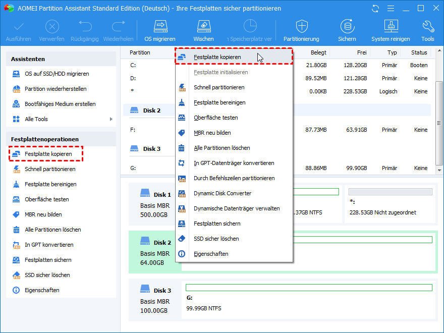This screenshot has height=333, width=444.
Task: Open the Wischen wipe toolbar tool
Action: [x=204, y=31]
